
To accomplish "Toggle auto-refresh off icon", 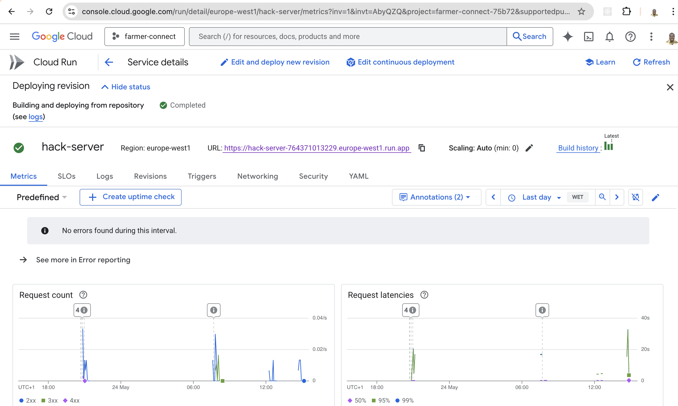I will 635,197.
